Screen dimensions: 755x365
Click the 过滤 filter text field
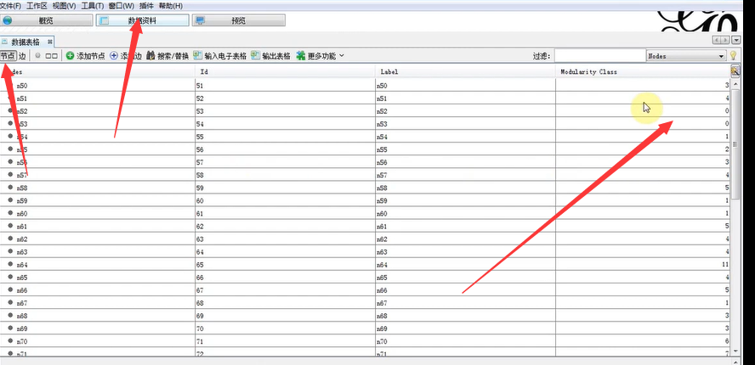point(599,56)
